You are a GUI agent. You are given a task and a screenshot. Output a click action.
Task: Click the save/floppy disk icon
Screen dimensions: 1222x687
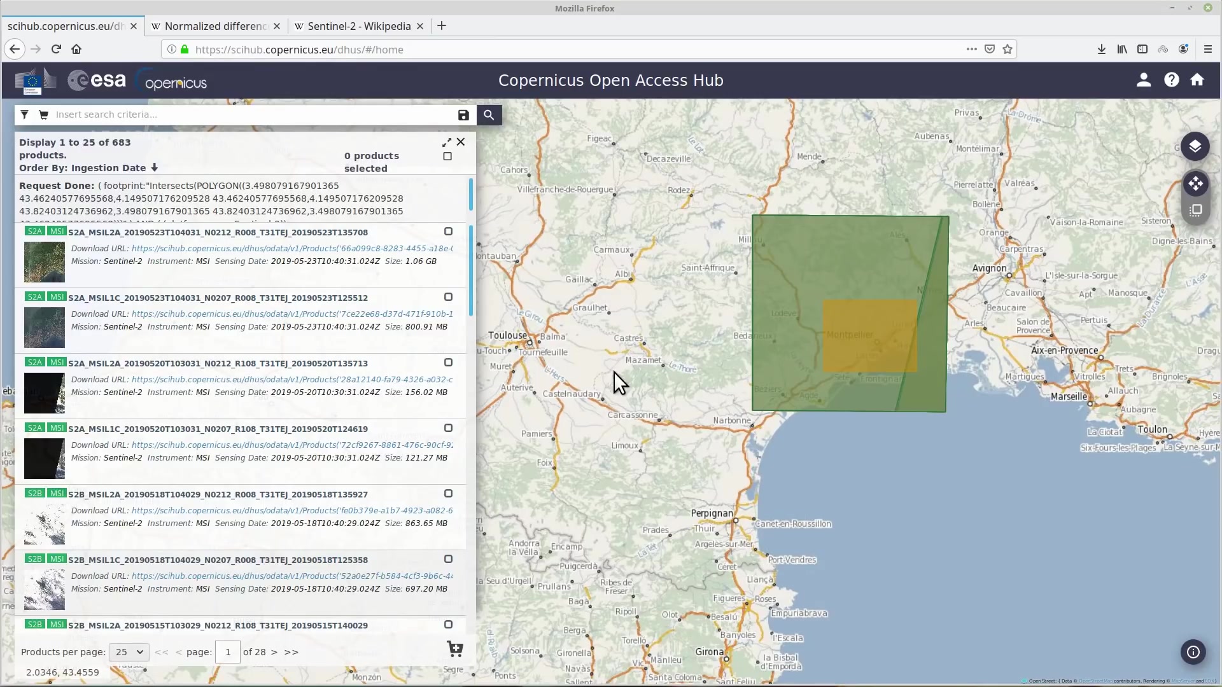point(463,115)
